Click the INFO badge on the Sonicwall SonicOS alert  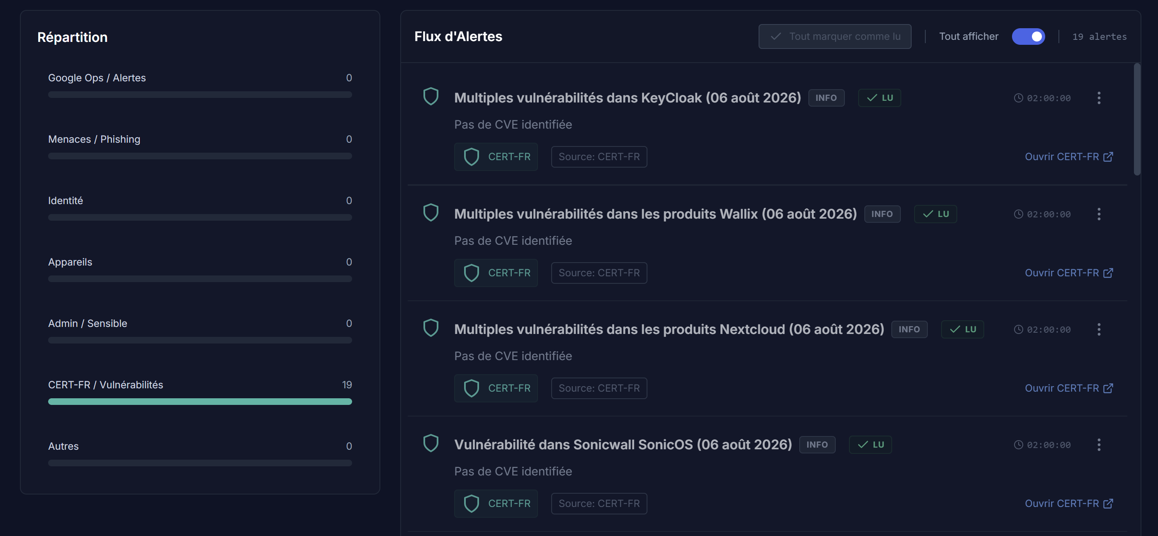817,445
